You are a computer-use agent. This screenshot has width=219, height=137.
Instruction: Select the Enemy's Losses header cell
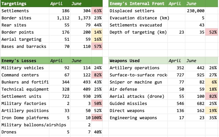pos(25,61)
